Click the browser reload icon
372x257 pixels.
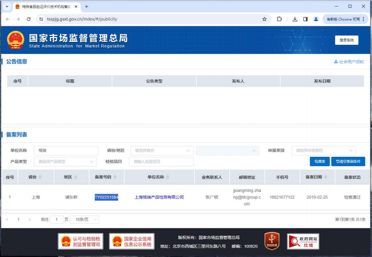click(x=28, y=19)
